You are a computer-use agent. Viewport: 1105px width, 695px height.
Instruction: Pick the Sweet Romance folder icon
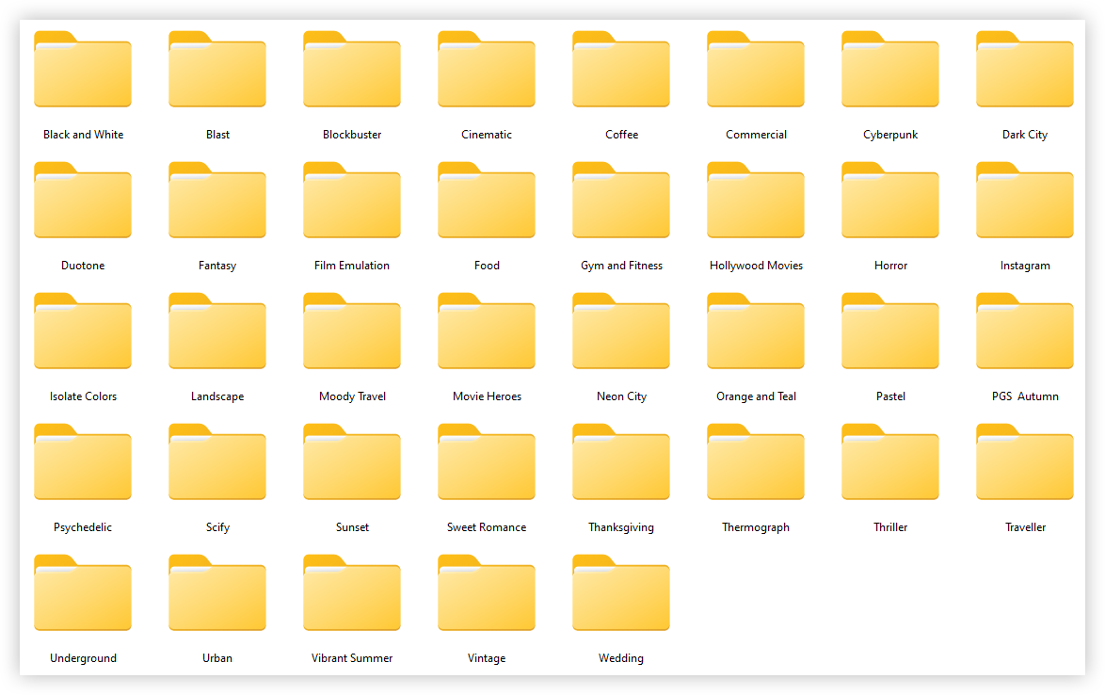click(487, 462)
